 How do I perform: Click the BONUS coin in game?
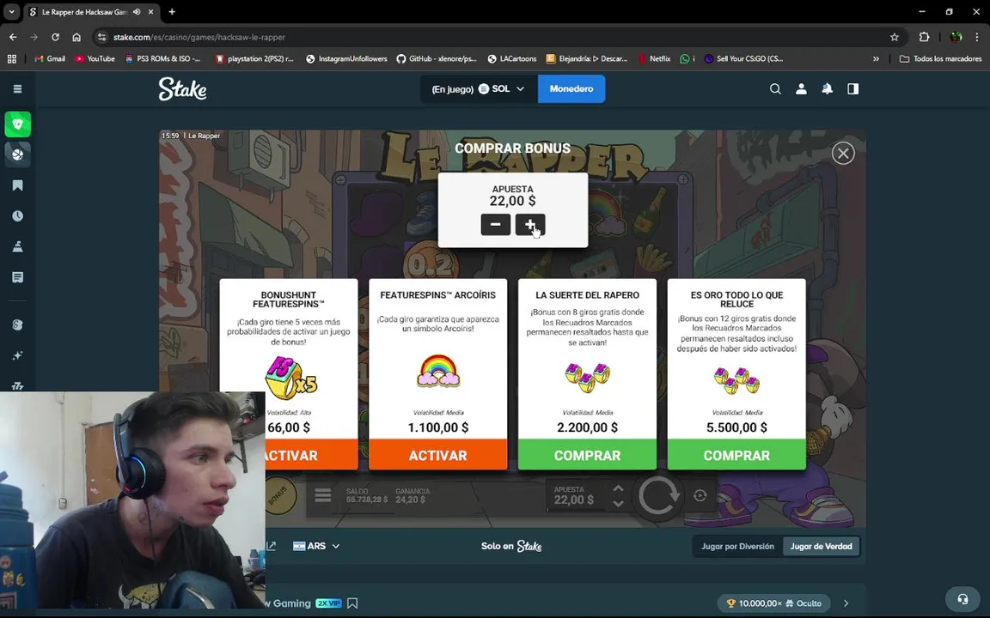tap(279, 495)
